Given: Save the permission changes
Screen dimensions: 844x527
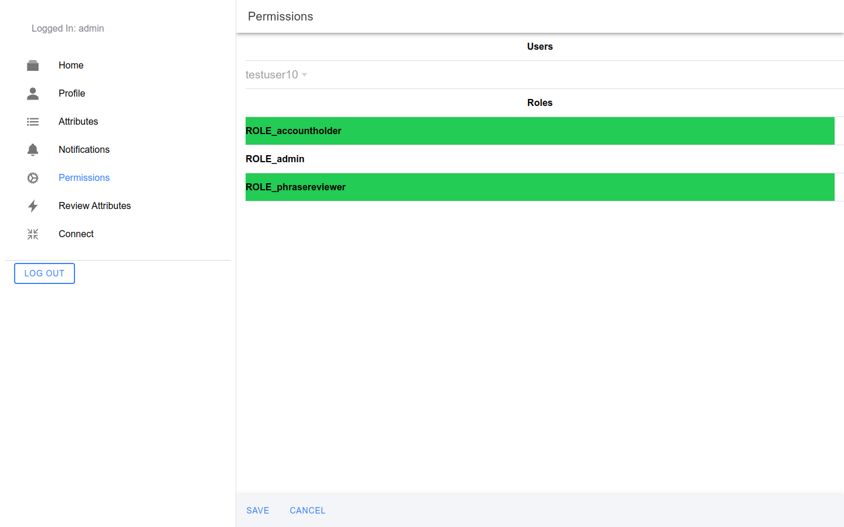Looking at the screenshot, I should 258,511.
